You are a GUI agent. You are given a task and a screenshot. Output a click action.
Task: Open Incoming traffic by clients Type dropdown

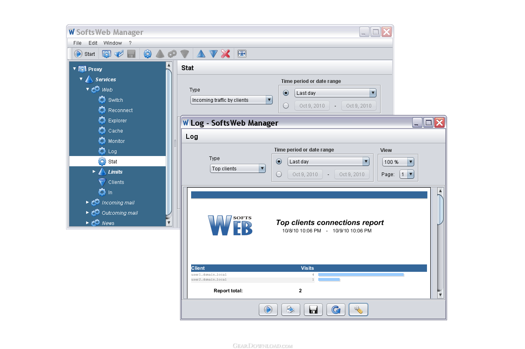point(232,100)
